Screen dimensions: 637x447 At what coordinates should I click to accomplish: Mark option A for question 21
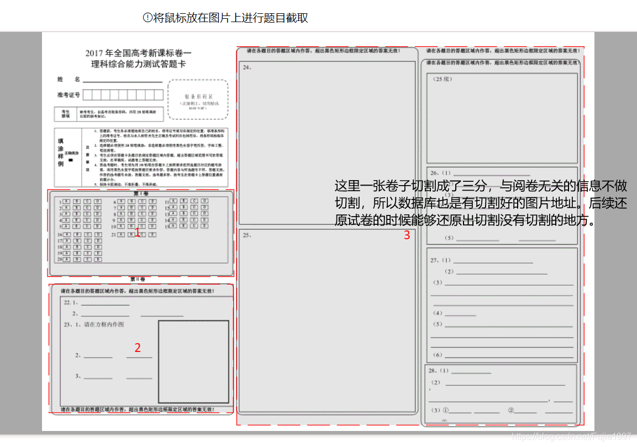click(121, 234)
